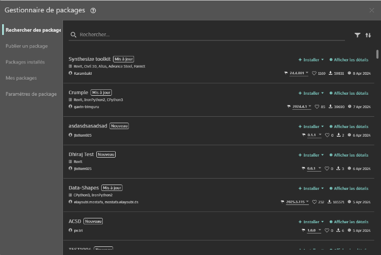Click the author icon beside gavin-bimguru
Screen dimensions: 381x255
[x=70, y=107]
